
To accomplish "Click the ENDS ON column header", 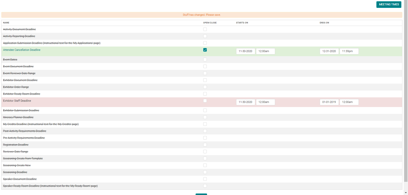I will [x=324, y=23].
